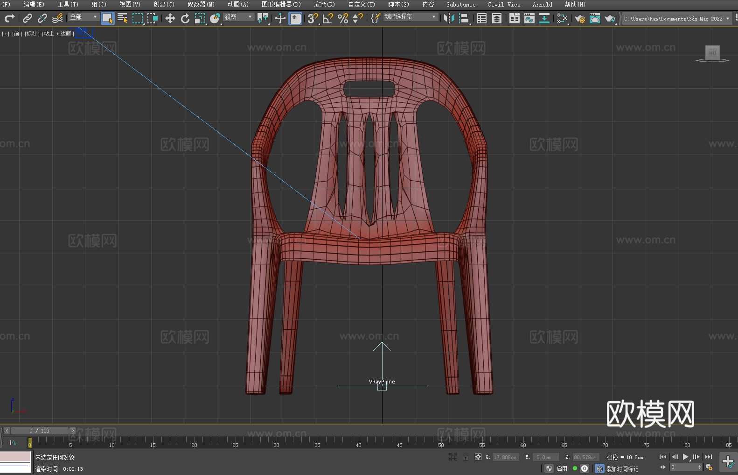
Task: Open the 动画(A) menu
Action: pyautogui.click(x=238, y=4)
